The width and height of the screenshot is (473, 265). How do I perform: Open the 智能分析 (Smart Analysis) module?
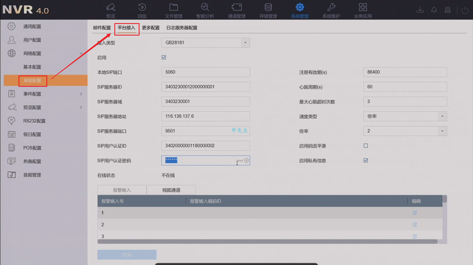[205, 10]
